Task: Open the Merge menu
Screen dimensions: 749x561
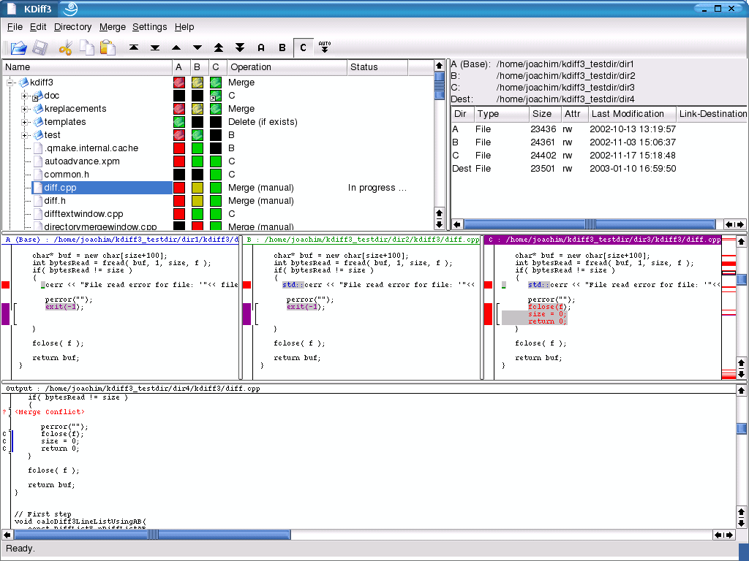Action: click(112, 27)
